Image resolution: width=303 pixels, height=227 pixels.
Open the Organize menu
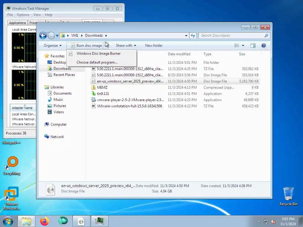53,46
